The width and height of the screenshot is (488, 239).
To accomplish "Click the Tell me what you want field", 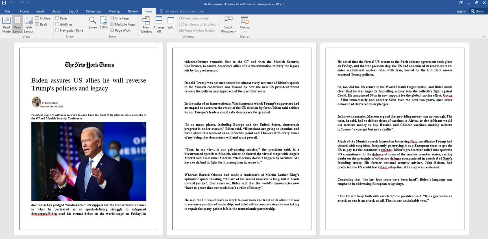I will click(x=182, y=11).
